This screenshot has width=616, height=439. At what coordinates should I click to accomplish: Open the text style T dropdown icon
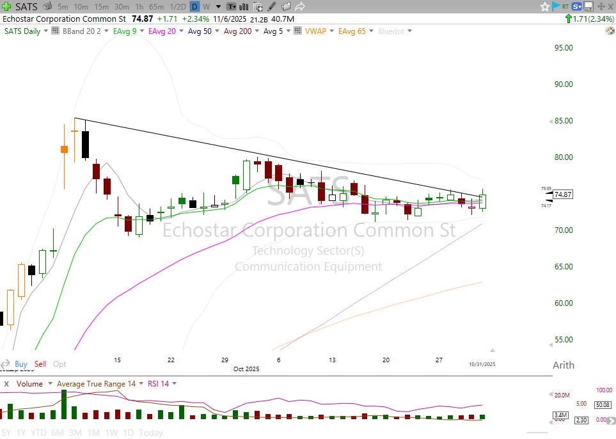tap(232, 6)
